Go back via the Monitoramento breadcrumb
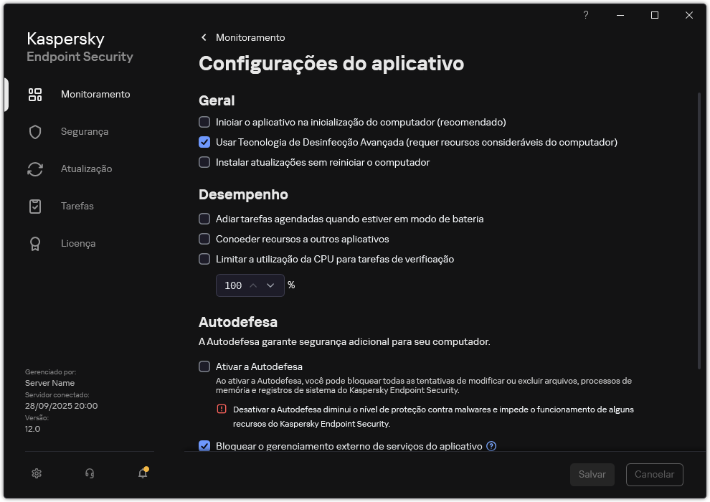 [244, 37]
